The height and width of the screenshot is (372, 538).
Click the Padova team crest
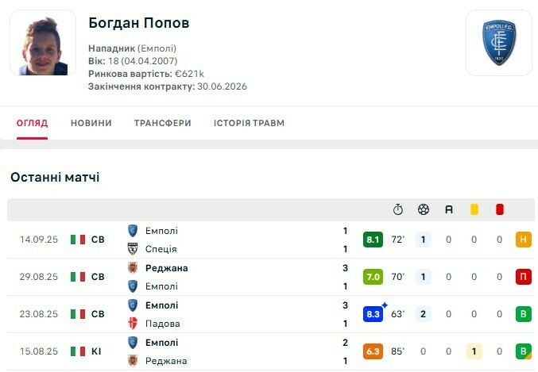coord(133,324)
